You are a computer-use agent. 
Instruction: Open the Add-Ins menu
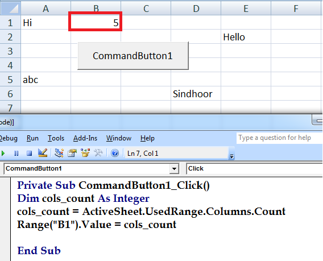[85, 138]
